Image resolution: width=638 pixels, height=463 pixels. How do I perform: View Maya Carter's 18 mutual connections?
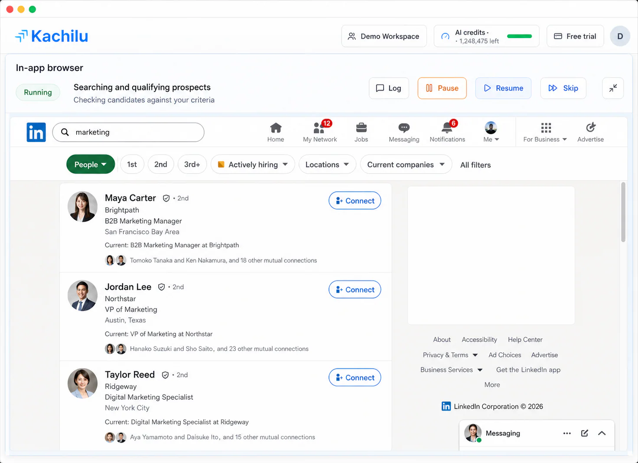tap(223, 260)
